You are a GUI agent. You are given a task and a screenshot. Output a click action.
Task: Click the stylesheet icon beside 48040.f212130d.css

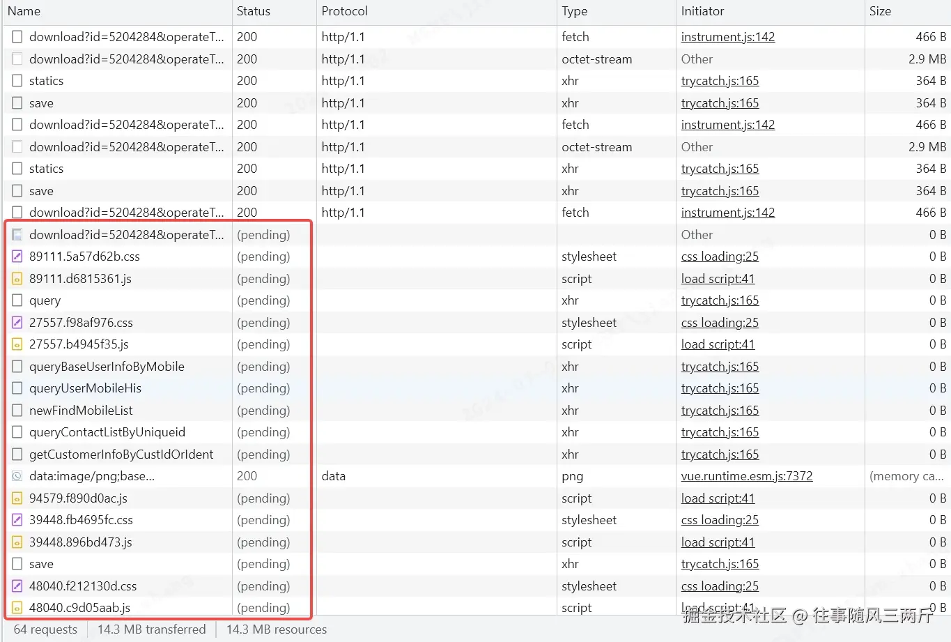coord(17,586)
